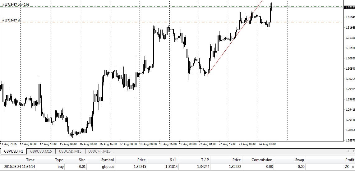The height and width of the screenshot is (171, 355).
Task: Click the swap value 0.00
Action: 301,167
